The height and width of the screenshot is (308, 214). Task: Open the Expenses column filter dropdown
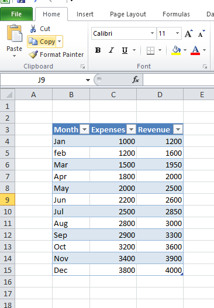click(131, 129)
